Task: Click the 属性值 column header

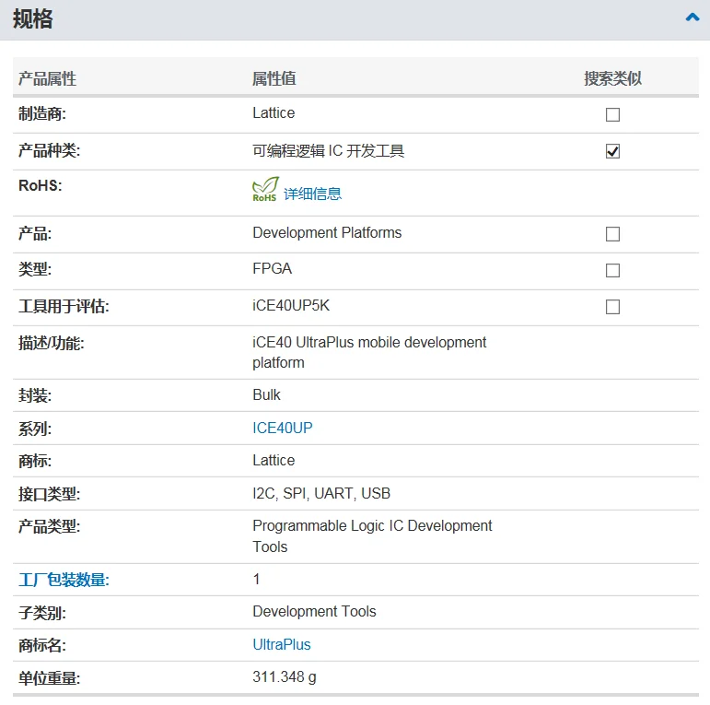Action: click(x=274, y=79)
